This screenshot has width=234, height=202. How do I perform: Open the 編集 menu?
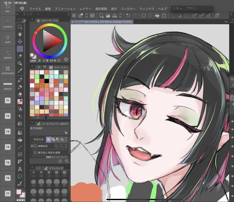pyautogui.click(x=48, y=9)
